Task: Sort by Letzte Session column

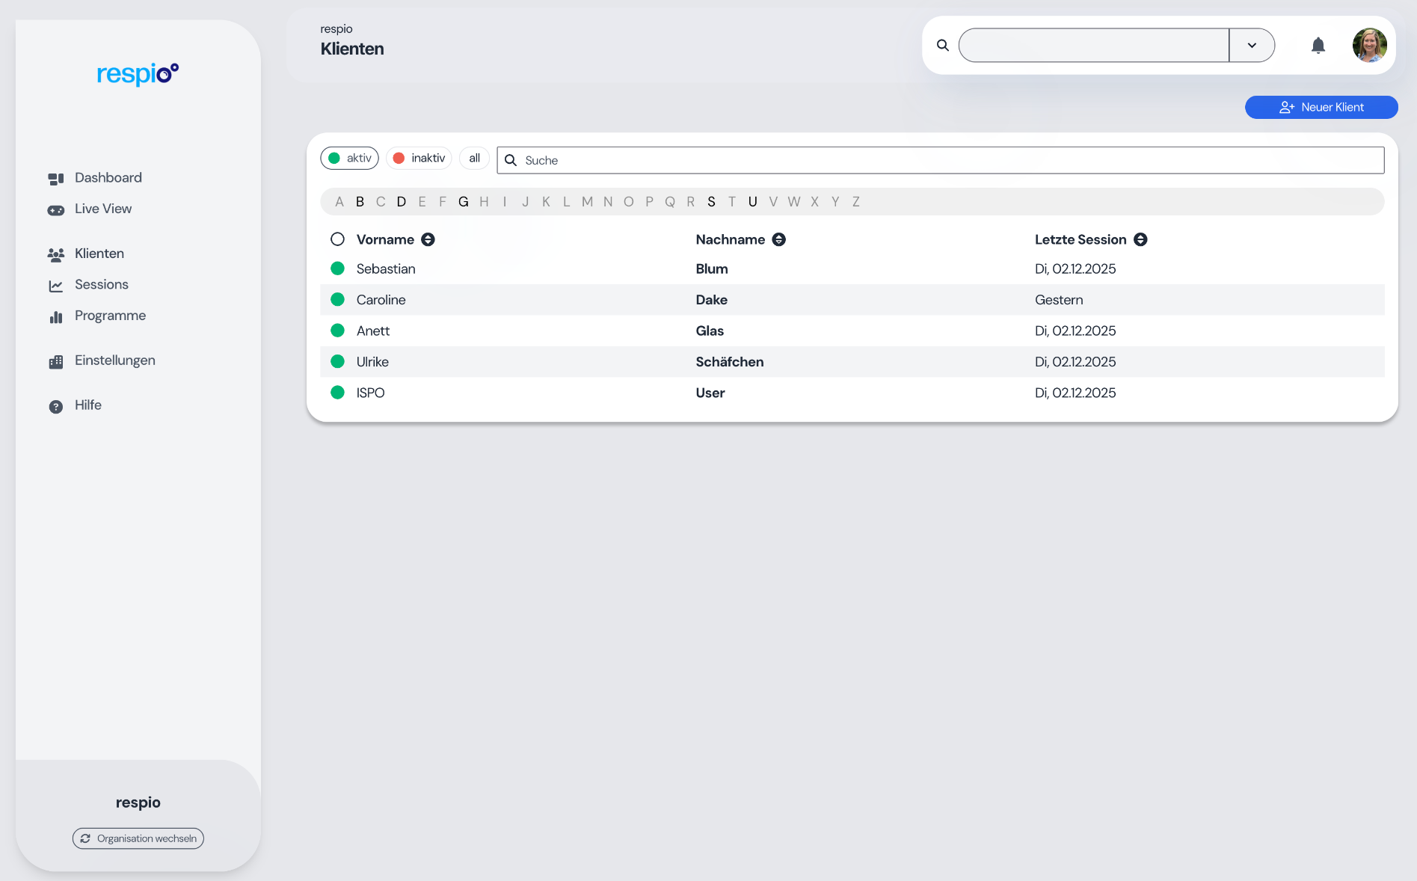Action: pos(1140,239)
